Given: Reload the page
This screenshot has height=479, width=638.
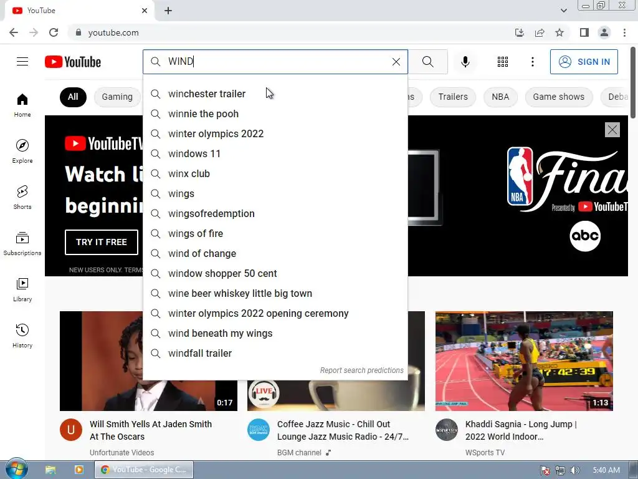Looking at the screenshot, I should point(54,32).
